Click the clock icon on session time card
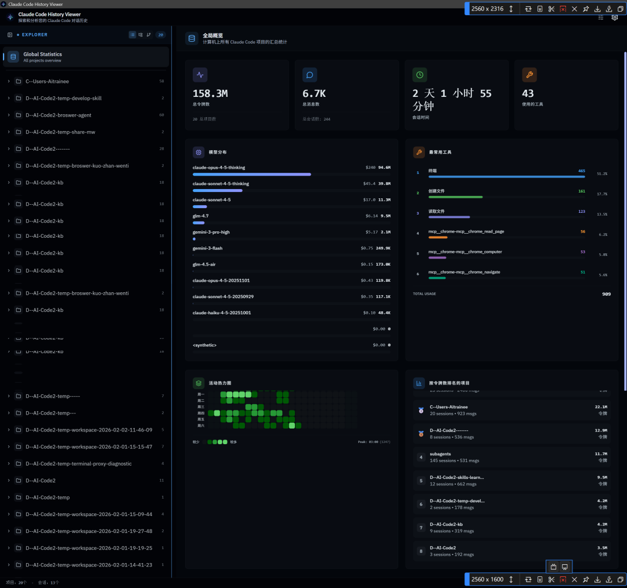Image resolution: width=627 pixels, height=588 pixels. pyautogui.click(x=420, y=75)
